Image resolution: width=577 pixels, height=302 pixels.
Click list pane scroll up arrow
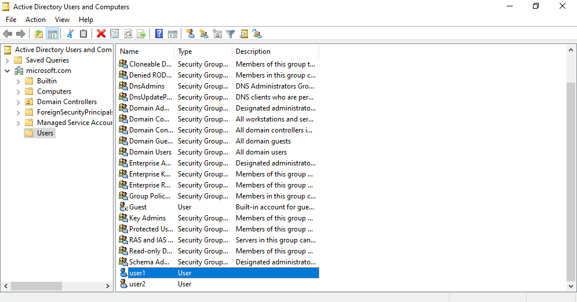pos(571,50)
